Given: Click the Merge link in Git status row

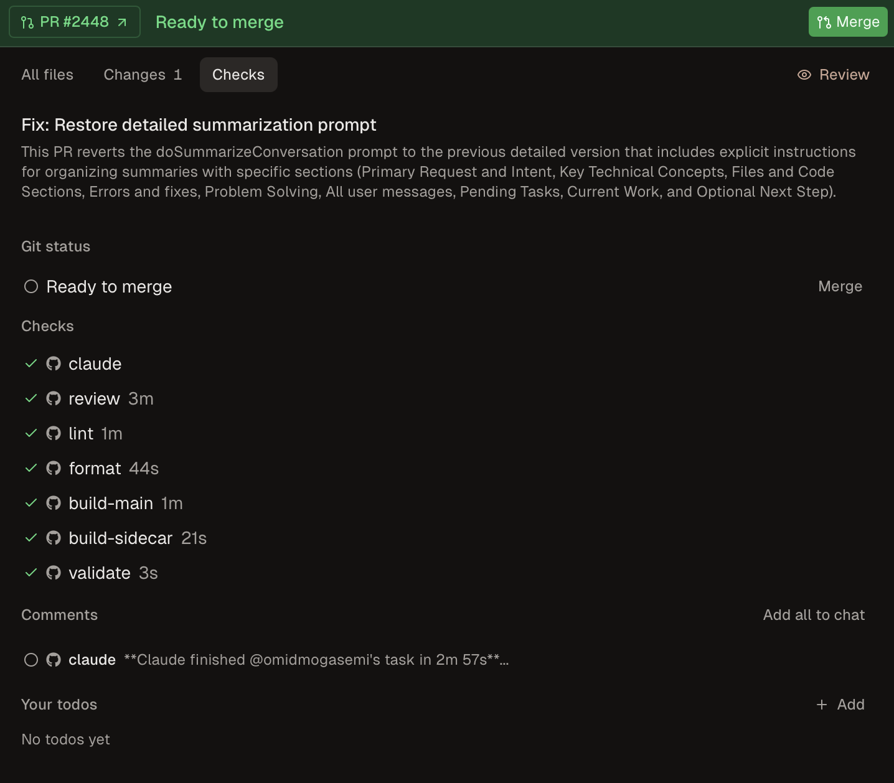Looking at the screenshot, I should coord(840,286).
